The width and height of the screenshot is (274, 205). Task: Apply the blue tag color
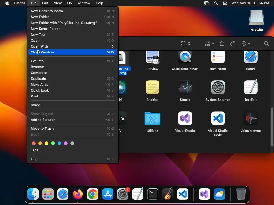point(59,143)
